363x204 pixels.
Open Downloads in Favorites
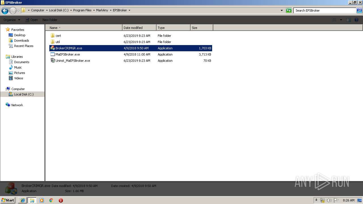click(x=22, y=41)
